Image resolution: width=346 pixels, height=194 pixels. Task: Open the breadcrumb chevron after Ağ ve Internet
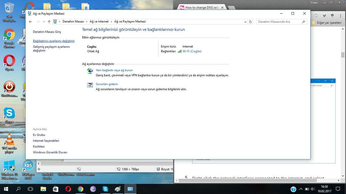pos(111,22)
